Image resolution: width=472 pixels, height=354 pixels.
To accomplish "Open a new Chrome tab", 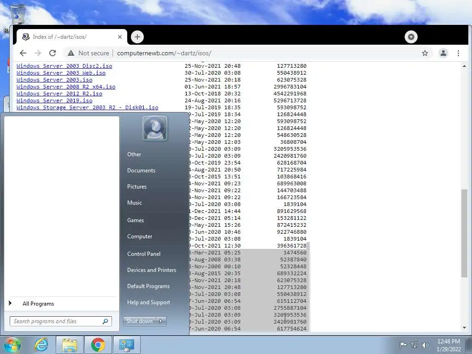I will tap(137, 37).
